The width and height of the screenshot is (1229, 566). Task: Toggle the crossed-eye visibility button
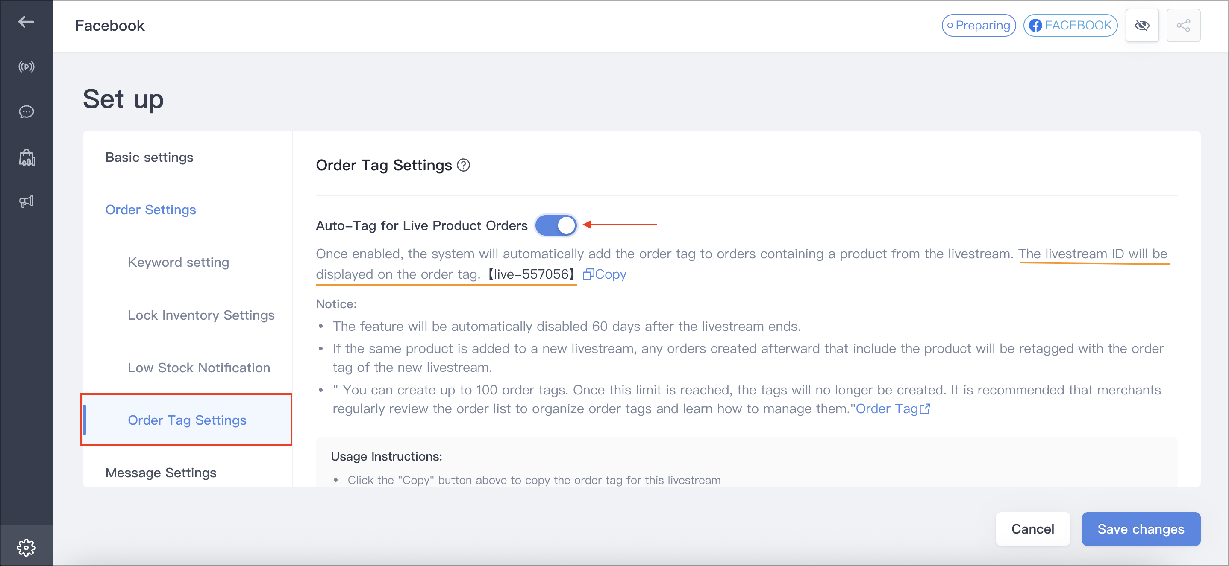click(1142, 25)
